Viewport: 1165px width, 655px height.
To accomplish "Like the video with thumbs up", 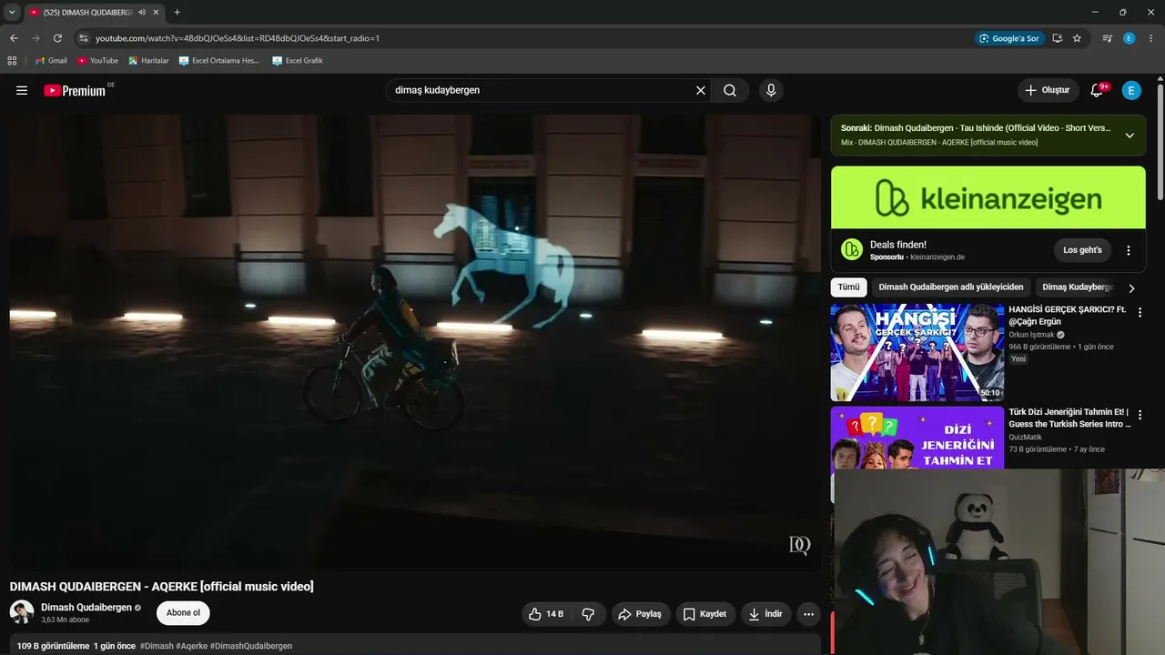I will 546,614.
